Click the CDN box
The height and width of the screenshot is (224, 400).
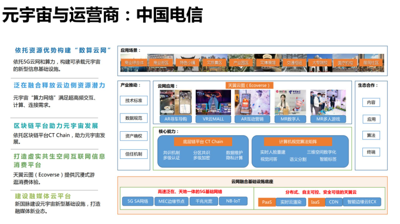tap(334, 202)
